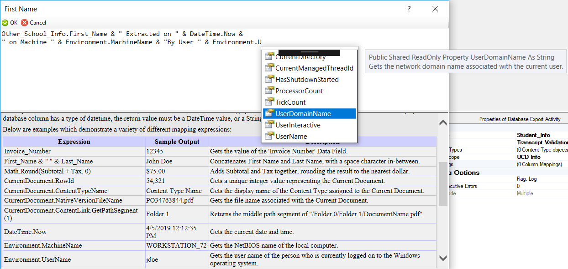Select UserDomainName from the autocomplete list
Screen dimensions: 568x269
tap(303, 114)
